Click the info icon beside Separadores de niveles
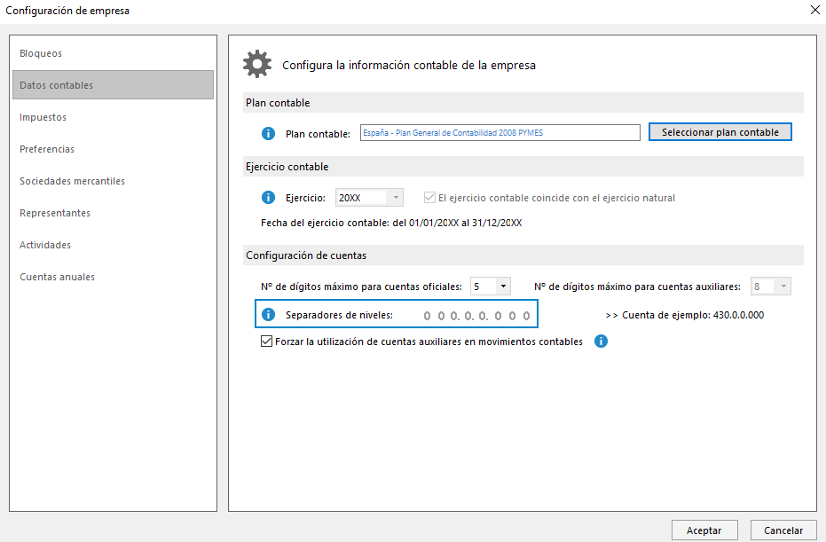This screenshot has height=542, width=826. pos(268,314)
